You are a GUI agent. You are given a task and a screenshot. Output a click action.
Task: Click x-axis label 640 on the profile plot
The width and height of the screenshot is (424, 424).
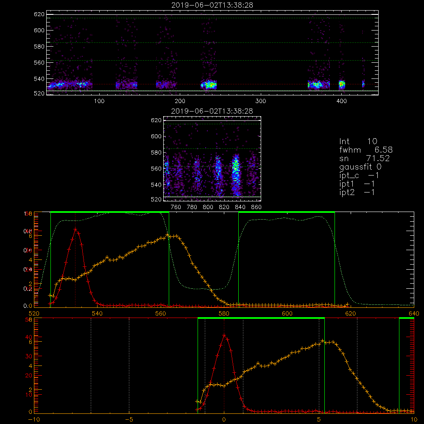pyautogui.click(x=414, y=314)
